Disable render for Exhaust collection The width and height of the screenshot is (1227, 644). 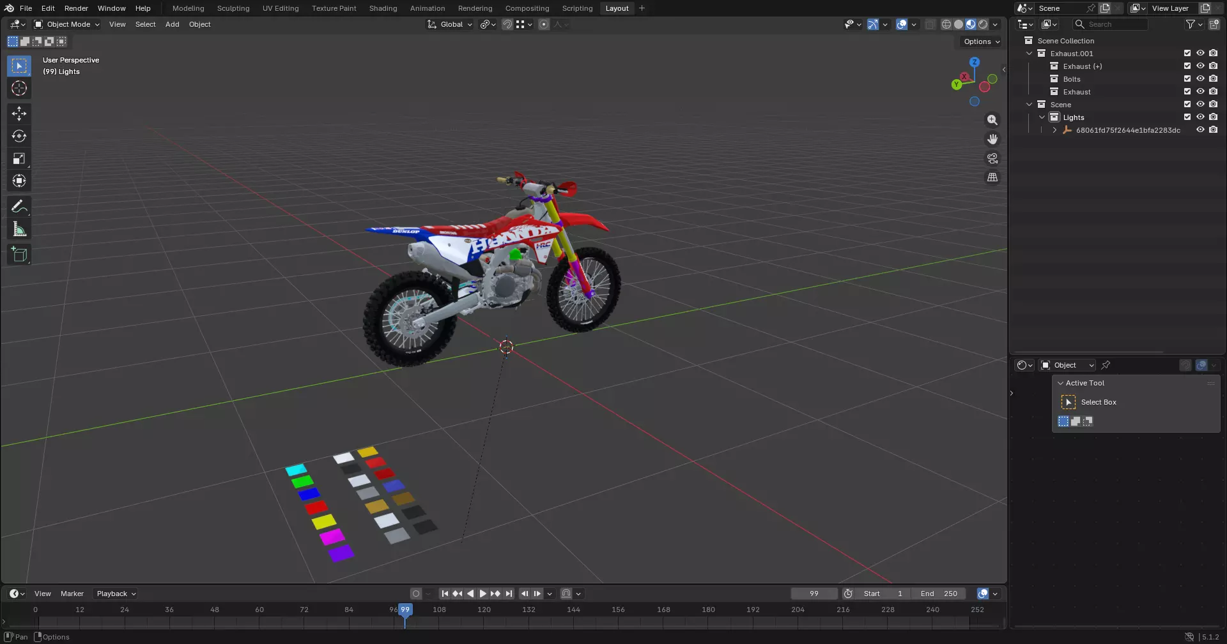(1214, 92)
